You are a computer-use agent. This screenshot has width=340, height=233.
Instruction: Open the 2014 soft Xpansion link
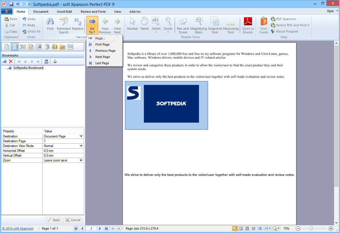tap(18, 228)
